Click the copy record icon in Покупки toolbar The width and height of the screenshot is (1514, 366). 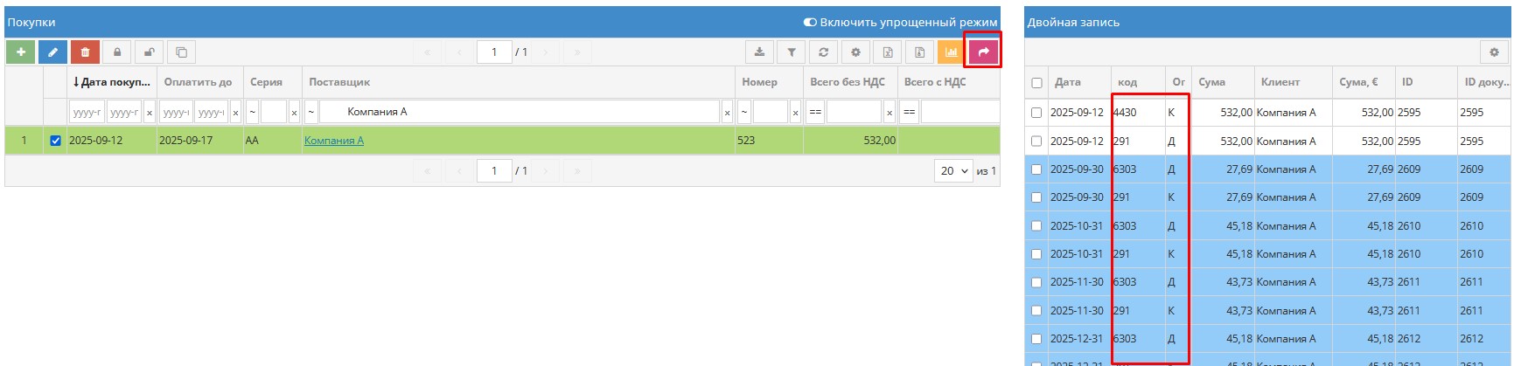pyautogui.click(x=181, y=52)
